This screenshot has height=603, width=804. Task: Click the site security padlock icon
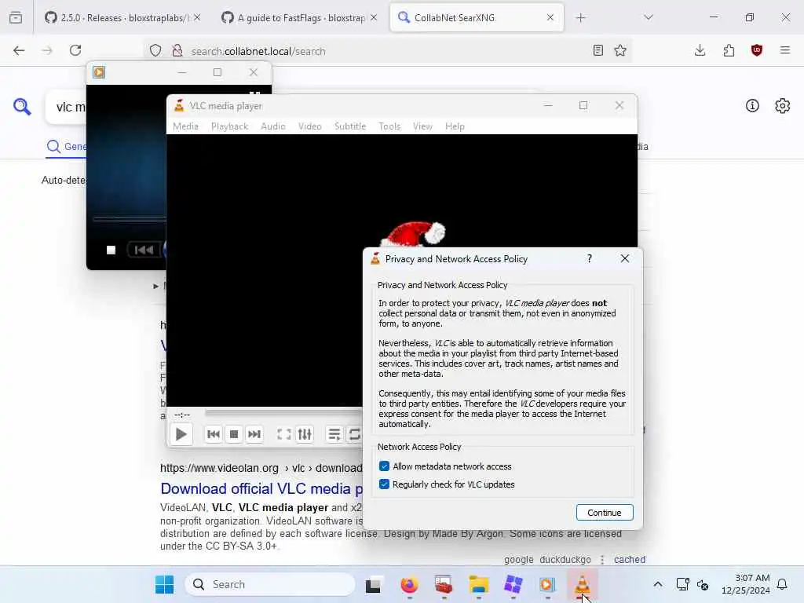click(x=177, y=50)
